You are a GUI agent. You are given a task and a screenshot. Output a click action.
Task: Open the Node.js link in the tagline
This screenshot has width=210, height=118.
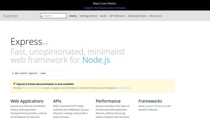[96, 60]
